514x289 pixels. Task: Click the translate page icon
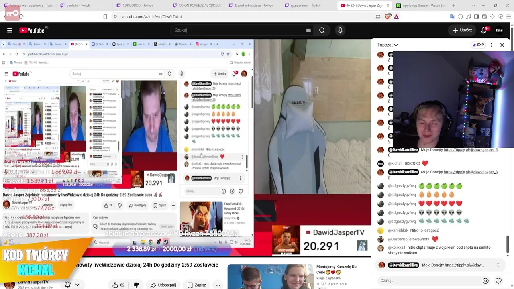coord(453,16)
